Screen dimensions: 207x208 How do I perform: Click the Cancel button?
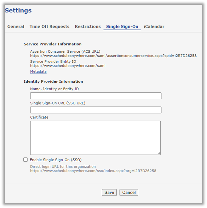[129, 193]
